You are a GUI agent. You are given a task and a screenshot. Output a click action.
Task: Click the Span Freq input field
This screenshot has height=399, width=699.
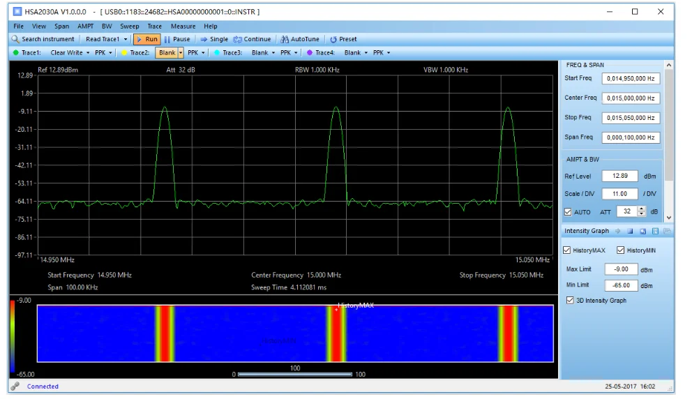[631, 137]
